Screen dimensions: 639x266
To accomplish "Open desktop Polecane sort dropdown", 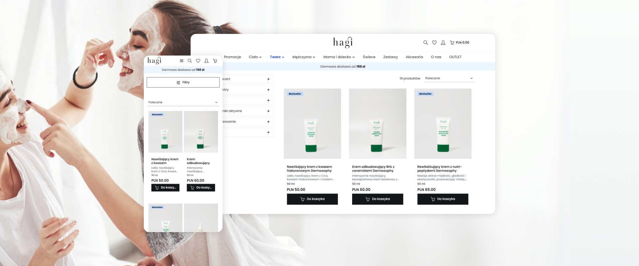I will tap(449, 78).
